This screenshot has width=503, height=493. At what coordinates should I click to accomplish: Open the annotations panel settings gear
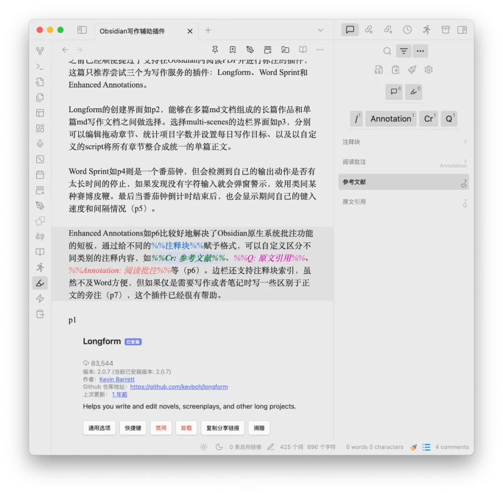coord(428,70)
